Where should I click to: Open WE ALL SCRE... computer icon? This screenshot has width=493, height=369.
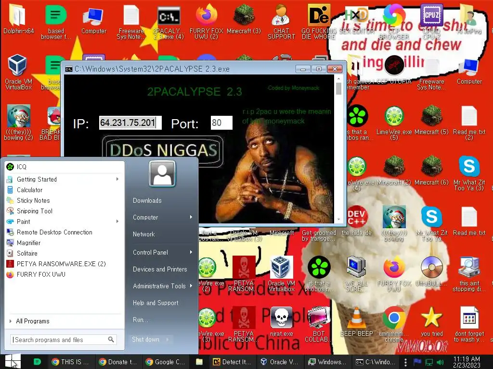click(x=357, y=273)
